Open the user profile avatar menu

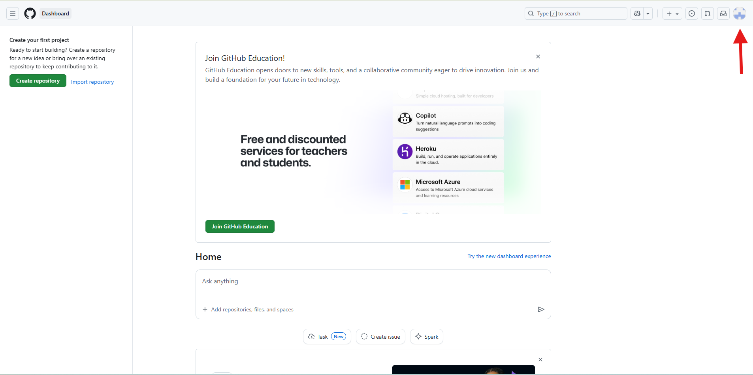(x=739, y=13)
